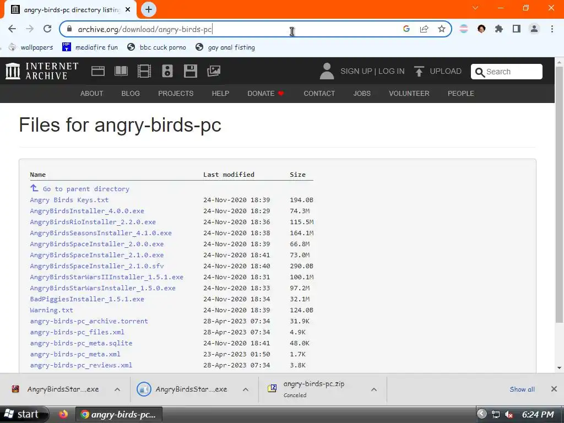Click the browser forward arrow
Screen dimensions: 564x423
30,29
